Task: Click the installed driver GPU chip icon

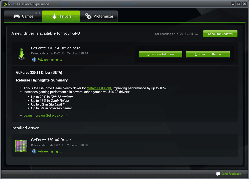Action: (x=21, y=146)
